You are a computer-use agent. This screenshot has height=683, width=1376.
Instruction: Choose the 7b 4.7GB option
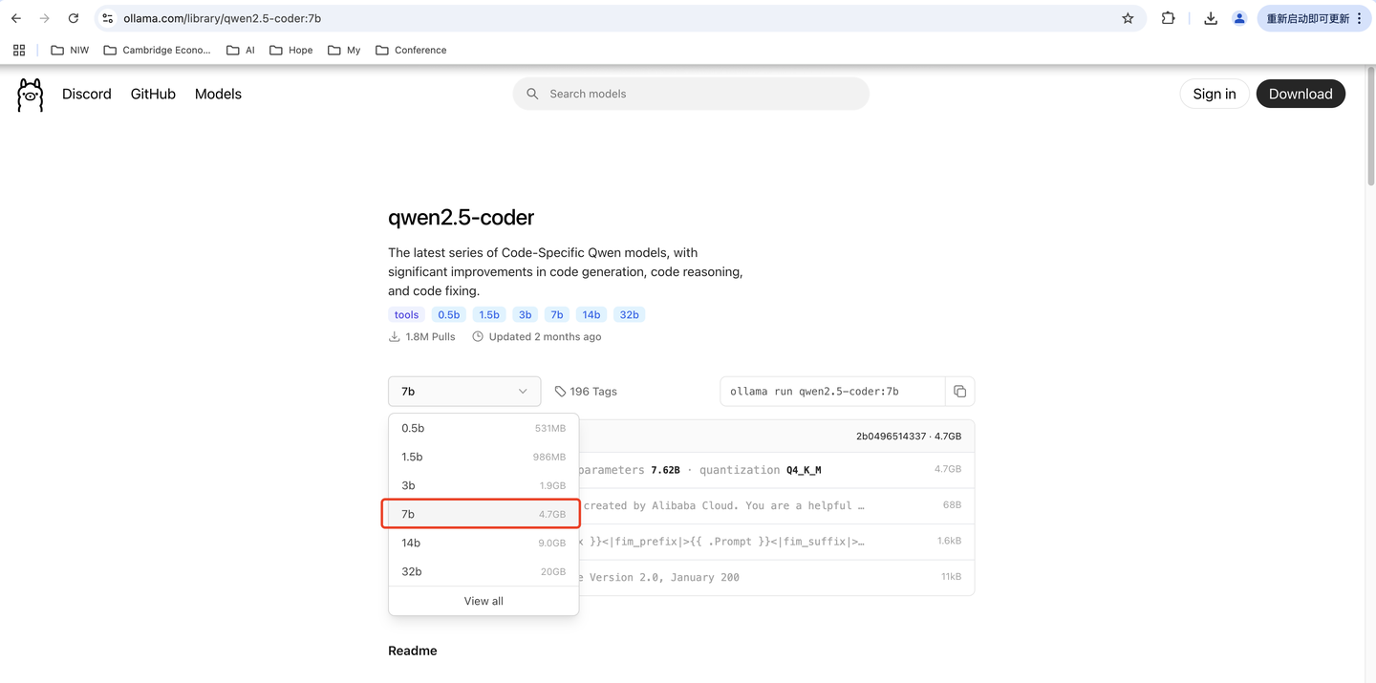pos(484,514)
